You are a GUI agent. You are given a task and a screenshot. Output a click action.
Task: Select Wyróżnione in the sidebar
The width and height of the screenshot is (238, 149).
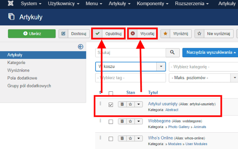point(18,70)
